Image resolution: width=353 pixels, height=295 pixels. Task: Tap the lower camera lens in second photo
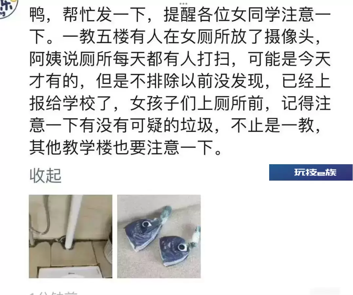181,247
